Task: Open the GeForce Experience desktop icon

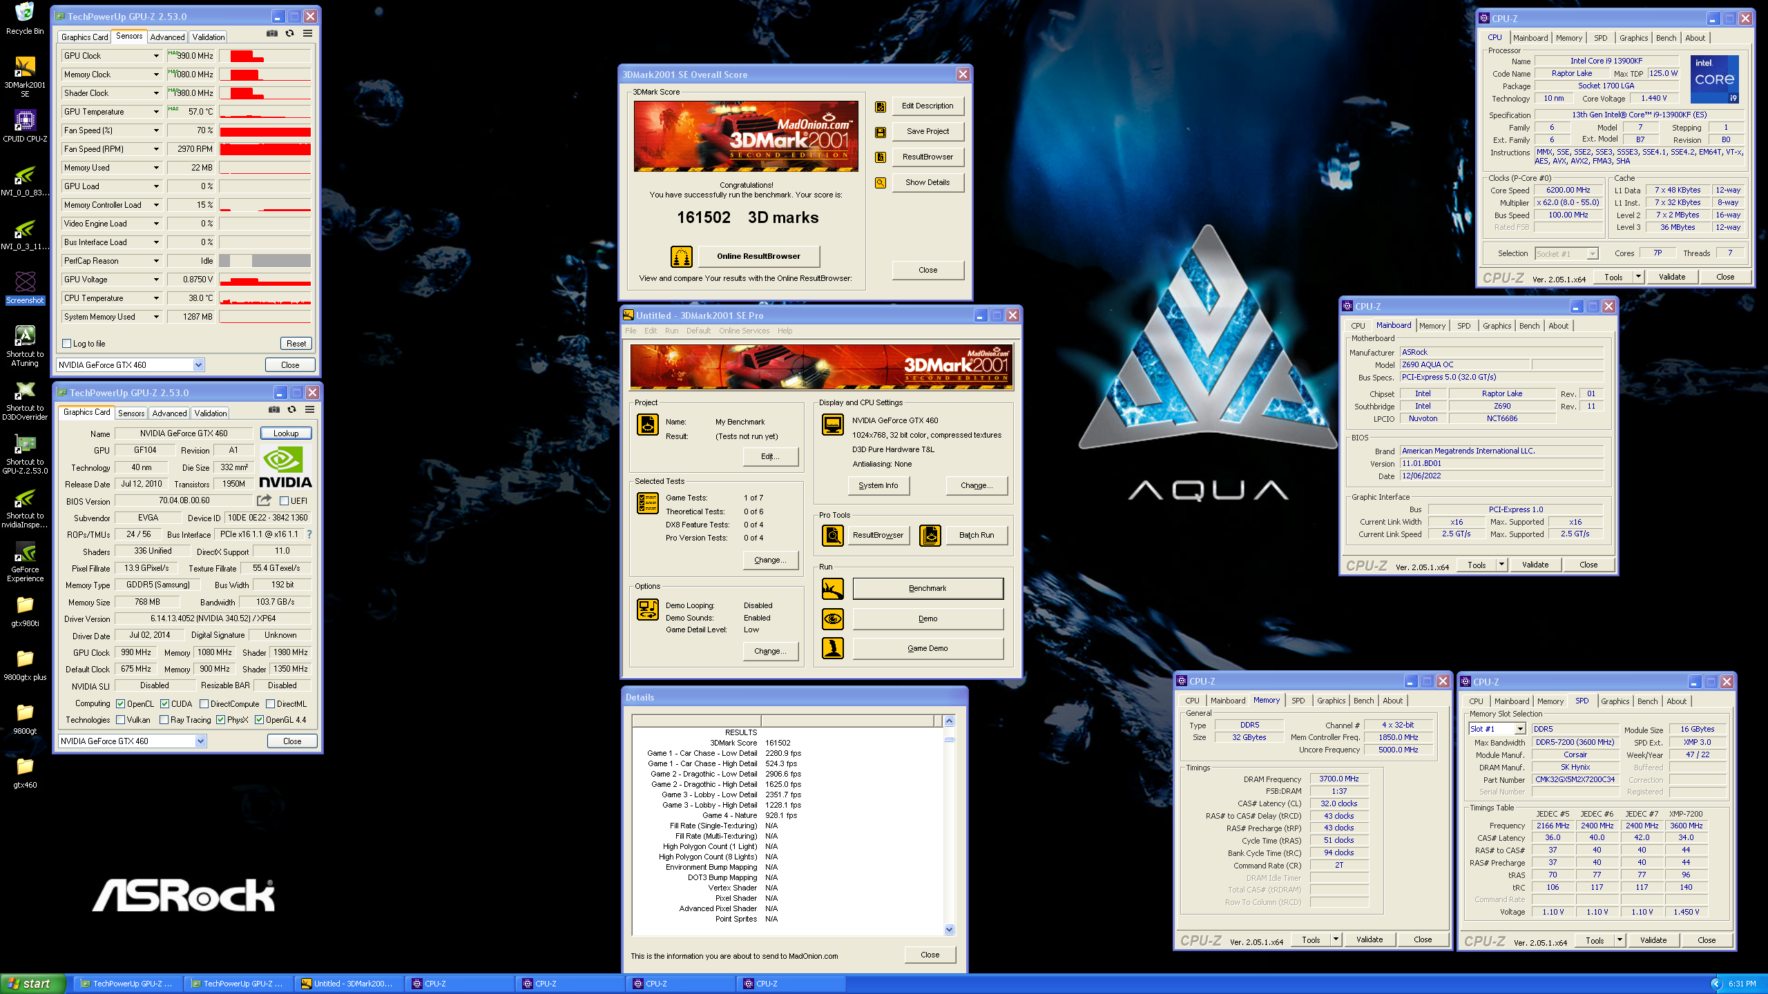Action: [x=25, y=561]
